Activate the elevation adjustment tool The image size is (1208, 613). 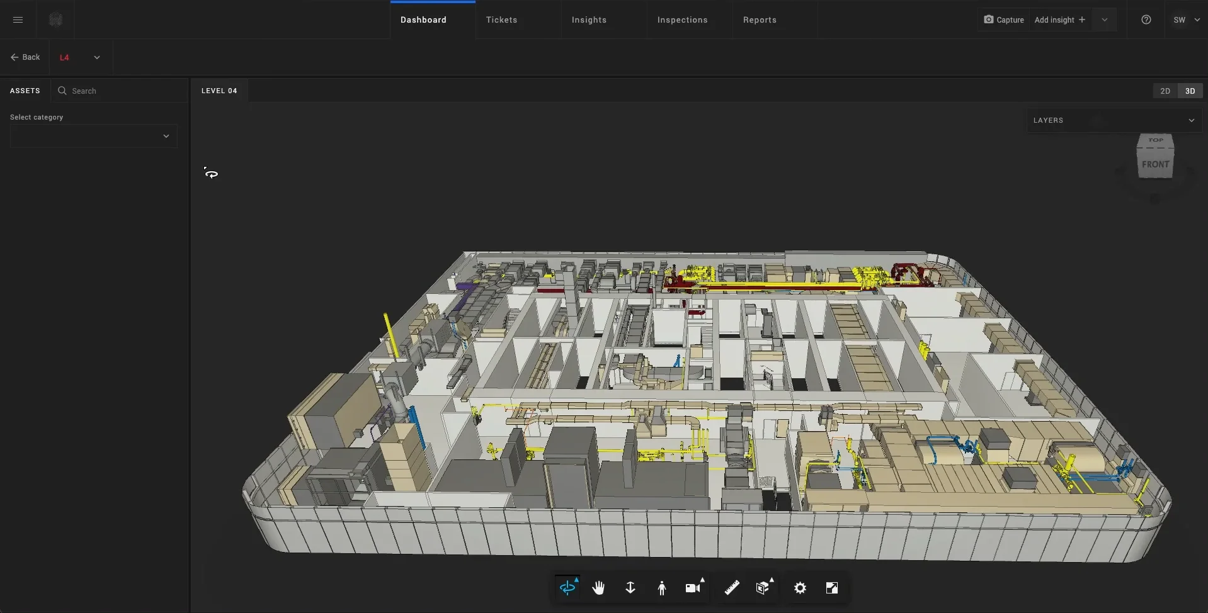630,587
